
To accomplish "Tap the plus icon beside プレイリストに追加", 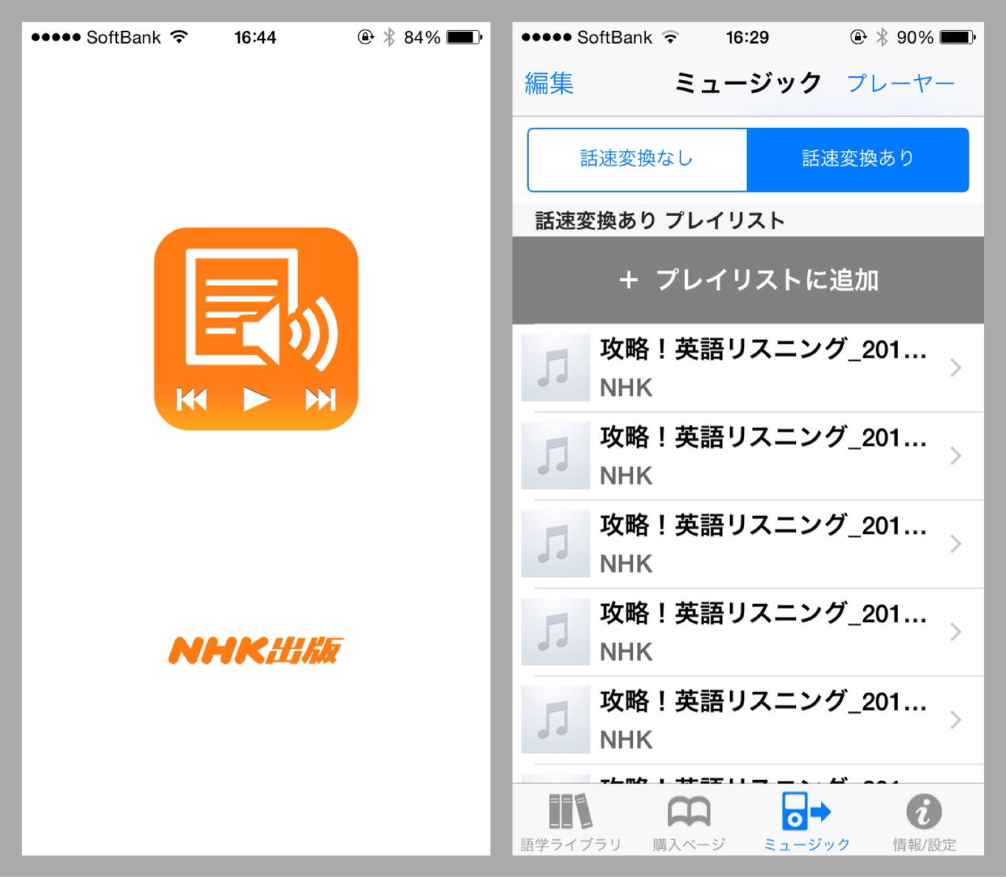I will coord(628,280).
